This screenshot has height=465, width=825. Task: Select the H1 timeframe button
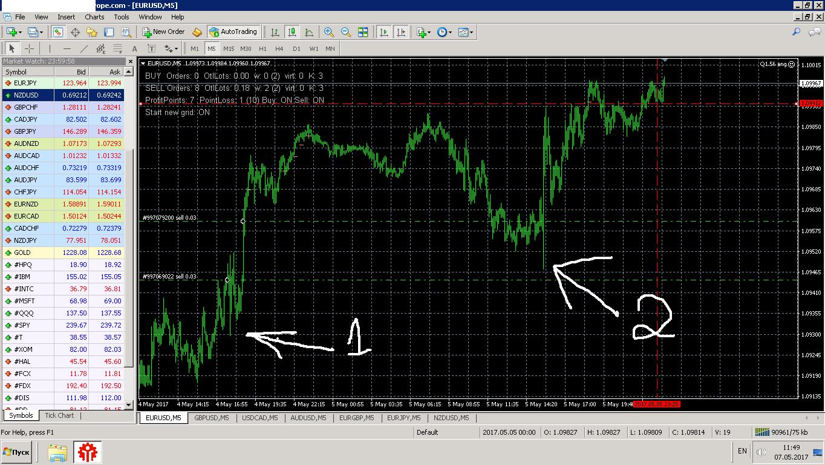[x=262, y=48]
